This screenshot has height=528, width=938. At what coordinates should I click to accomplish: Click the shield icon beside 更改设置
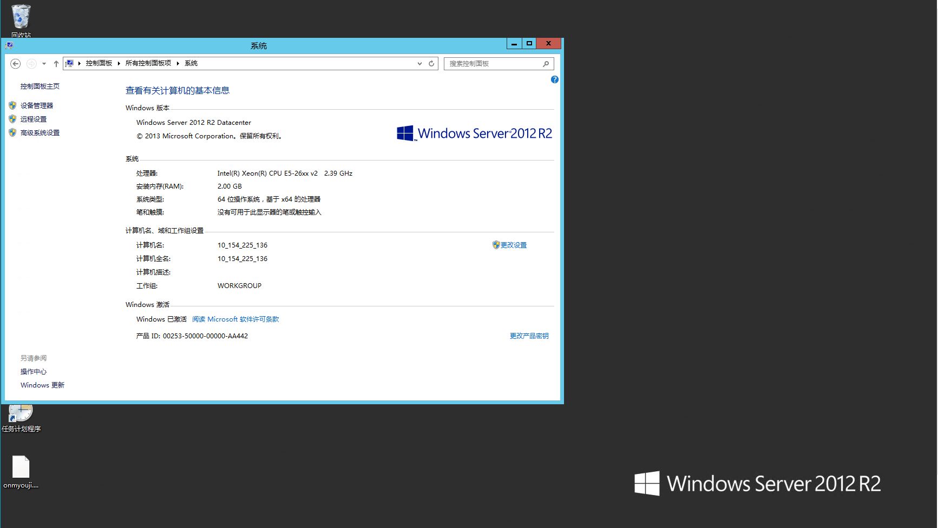496,245
